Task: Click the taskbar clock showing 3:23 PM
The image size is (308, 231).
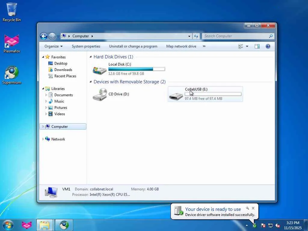Action: pos(293,225)
